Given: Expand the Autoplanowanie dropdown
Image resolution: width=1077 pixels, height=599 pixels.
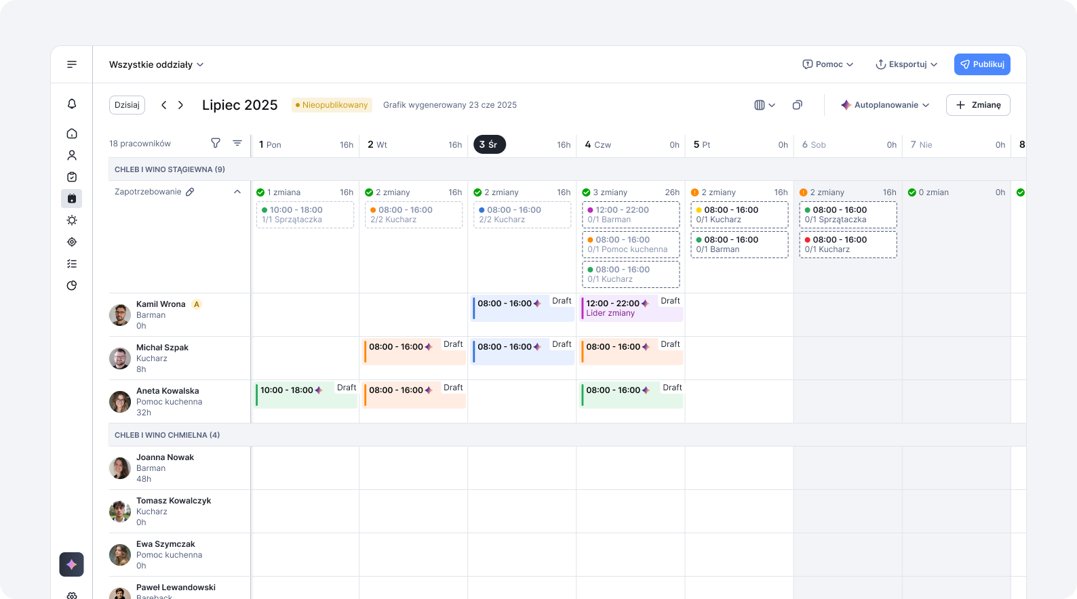Looking at the screenshot, I should (885, 105).
